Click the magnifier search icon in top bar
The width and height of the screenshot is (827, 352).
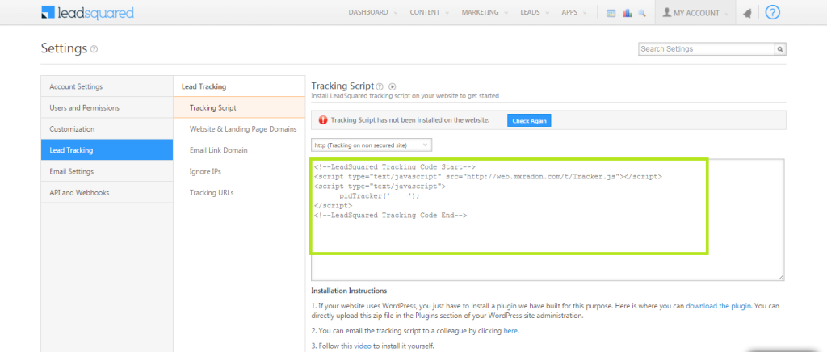(642, 13)
